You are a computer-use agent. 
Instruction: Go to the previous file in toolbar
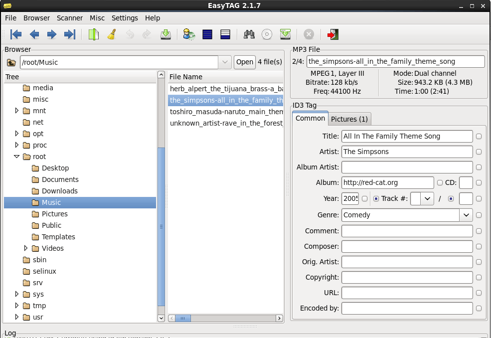point(34,34)
